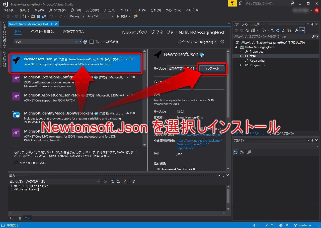Viewport: 321px width, 228px height.
Task: Click the New Project toolbar icon
Action: (24, 16)
